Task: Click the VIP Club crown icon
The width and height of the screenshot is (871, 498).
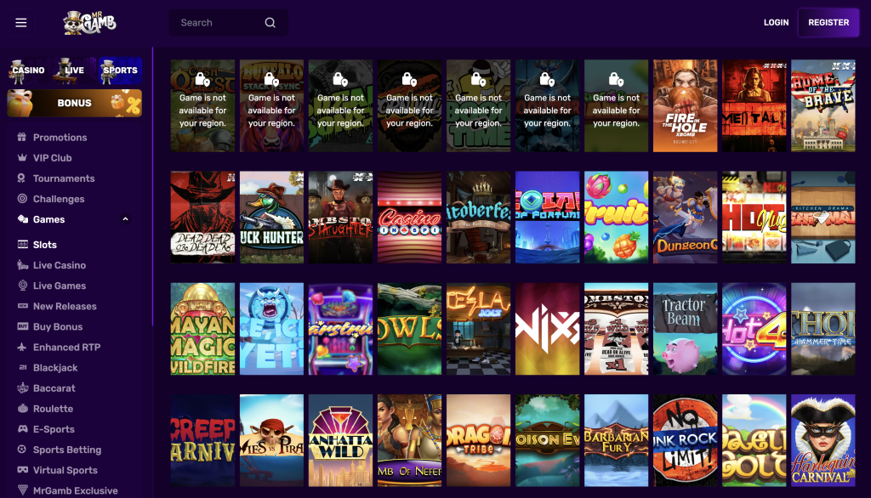Action: coord(22,158)
